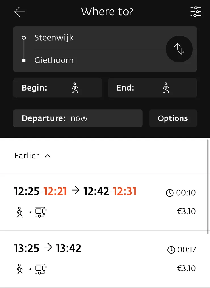Swap origin and destination stations
This screenshot has width=210, height=288.
(179, 49)
